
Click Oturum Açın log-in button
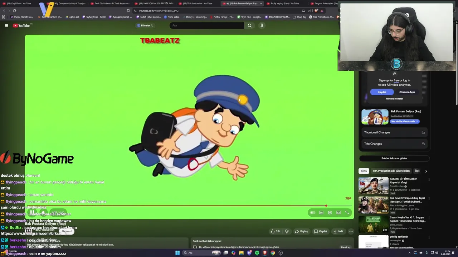tap(407, 92)
